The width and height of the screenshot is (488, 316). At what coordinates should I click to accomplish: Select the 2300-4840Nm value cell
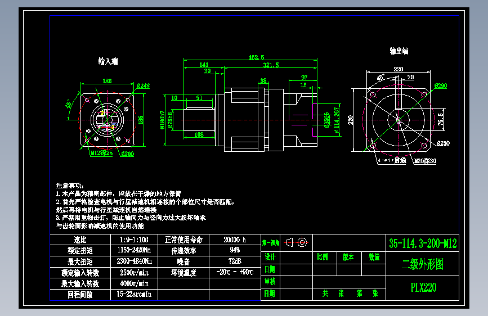(x=134, y=261)
